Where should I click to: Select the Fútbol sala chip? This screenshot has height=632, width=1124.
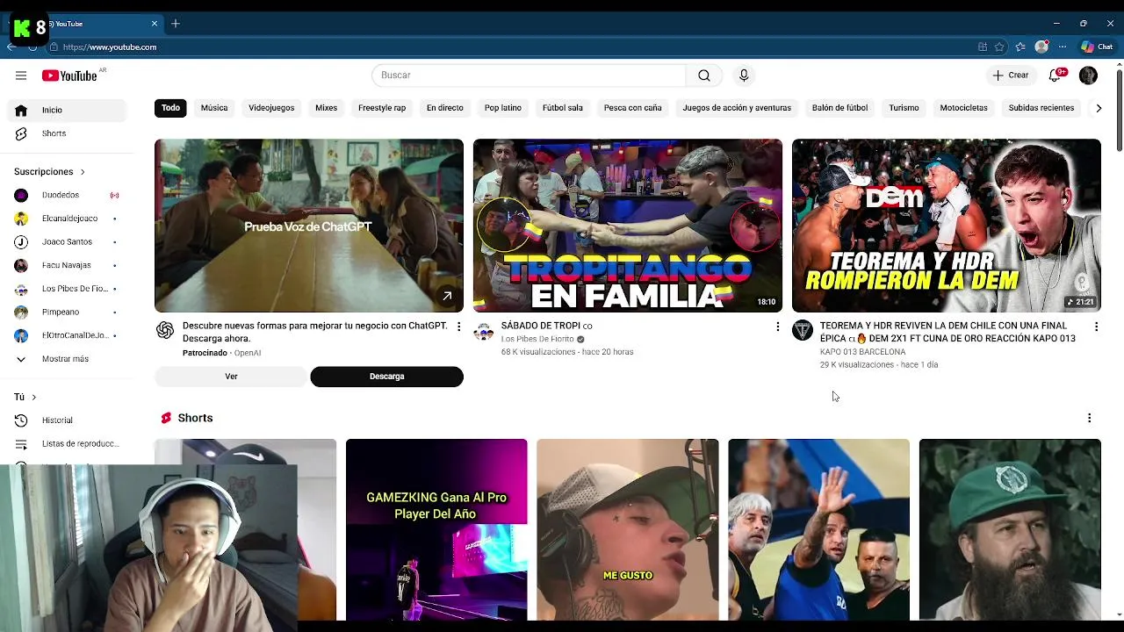click(563, 108)
